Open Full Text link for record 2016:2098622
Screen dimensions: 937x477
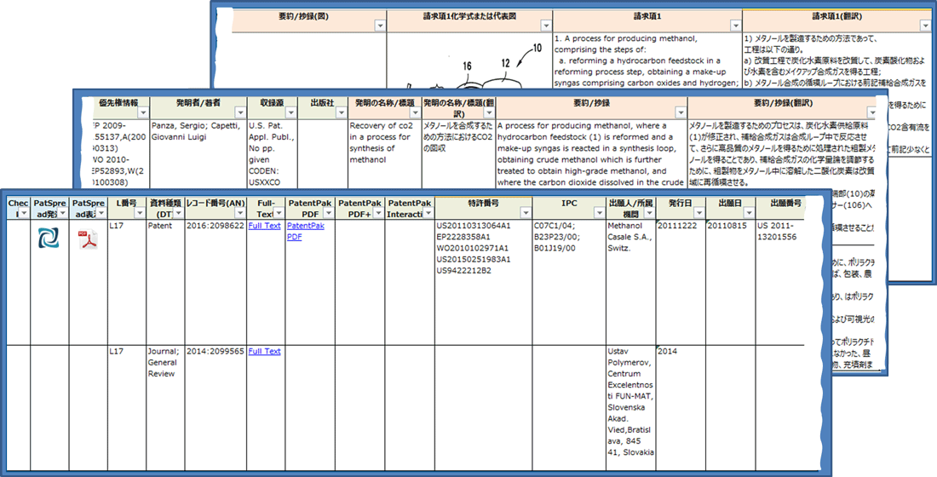pos(264,226)
